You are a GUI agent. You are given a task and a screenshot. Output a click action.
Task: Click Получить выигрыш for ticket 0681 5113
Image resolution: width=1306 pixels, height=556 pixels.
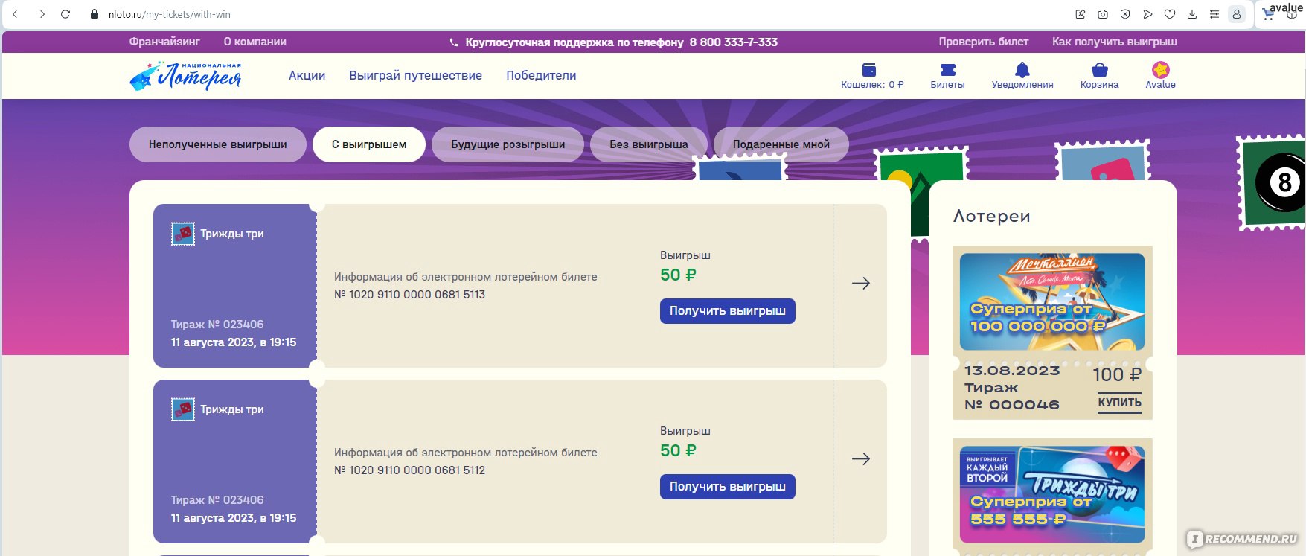(728, 311)
